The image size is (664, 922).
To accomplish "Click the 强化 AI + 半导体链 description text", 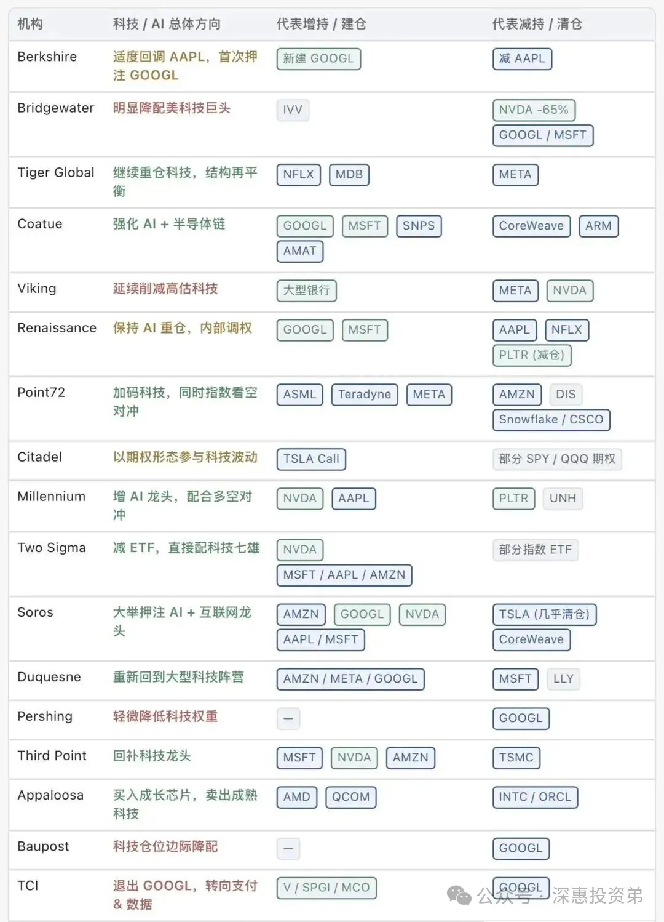I will pyautogui.click(x=169, y=224).
